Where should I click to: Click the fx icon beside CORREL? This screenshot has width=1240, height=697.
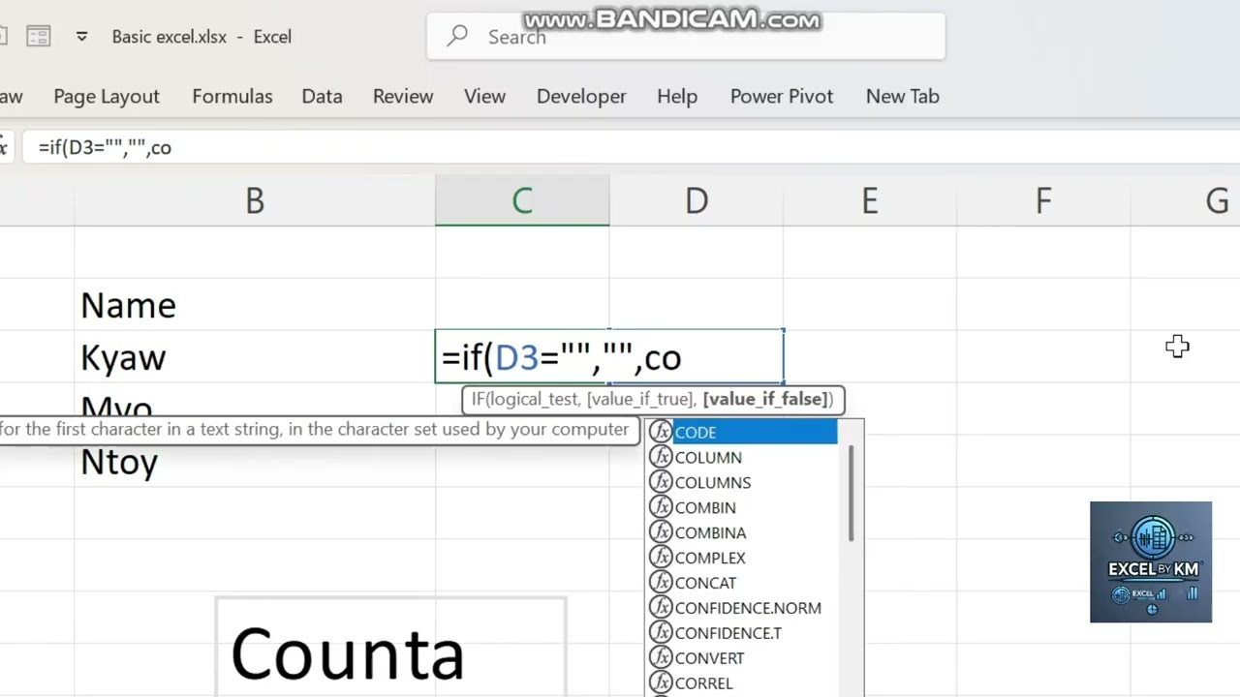[661, 683]
